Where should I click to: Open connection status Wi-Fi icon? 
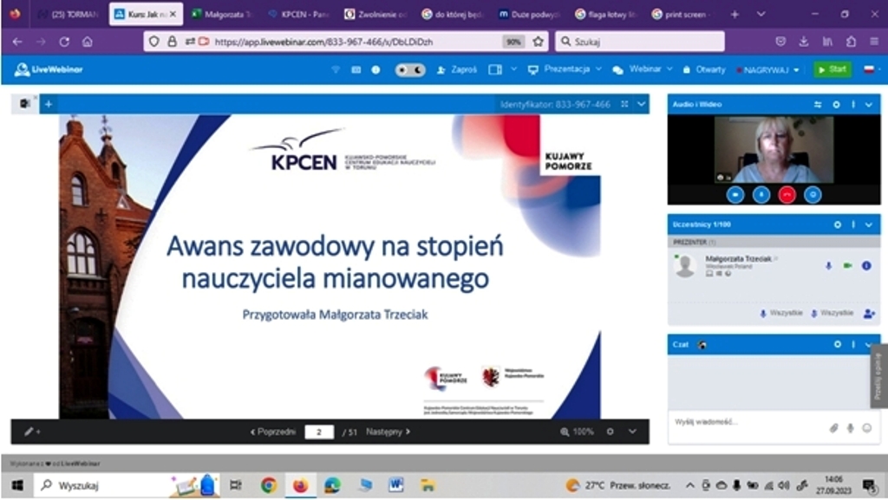click(x=336, y=69)
